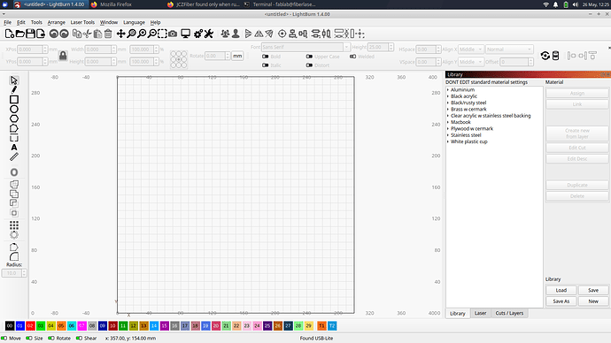Click the Position Laser target icon
Screen dimensions: 611x343
pyautogui.click(x=282, y=34)
